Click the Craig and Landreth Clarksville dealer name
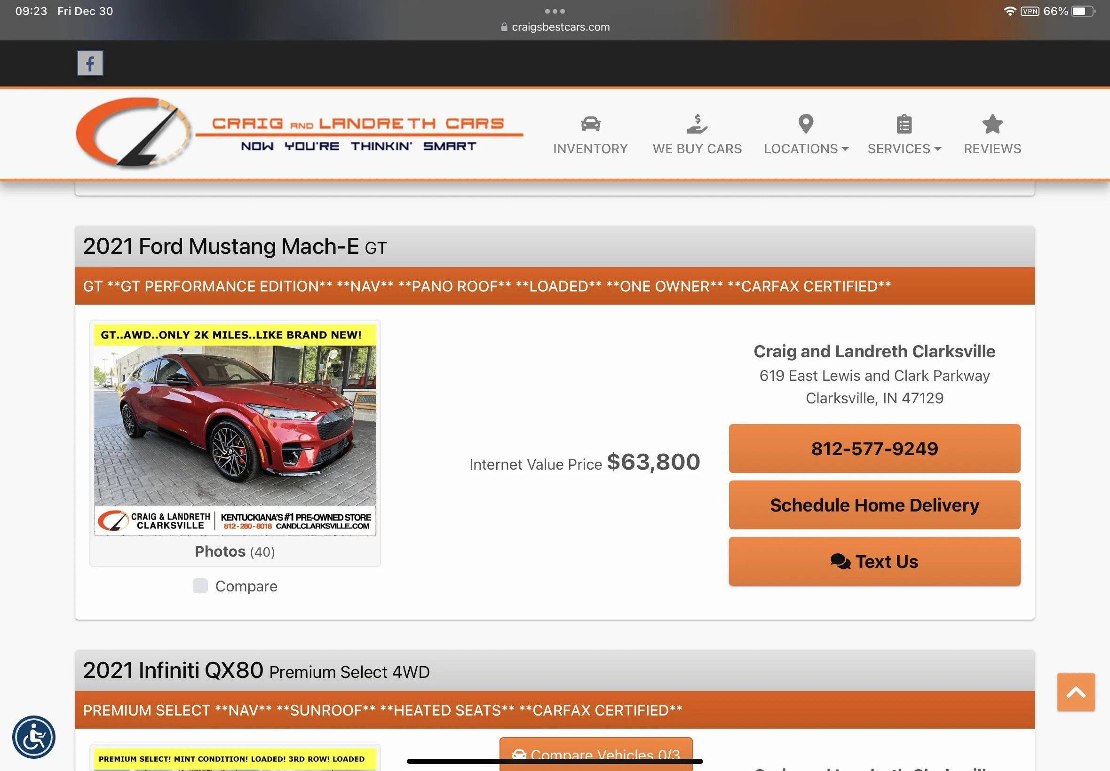This screenshot has width=1110, height=771. point(874,351)
